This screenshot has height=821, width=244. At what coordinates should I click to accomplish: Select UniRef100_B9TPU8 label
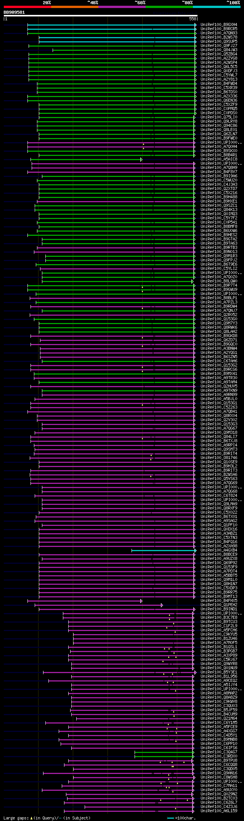(x=219, y=761)
